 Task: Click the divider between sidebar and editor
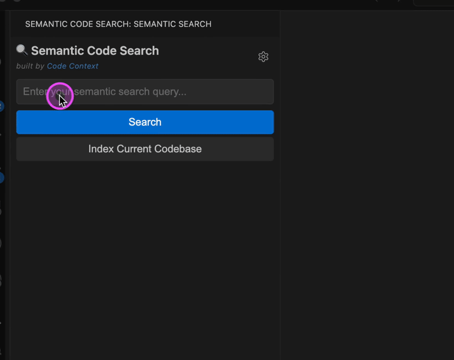tap(280, 187)
